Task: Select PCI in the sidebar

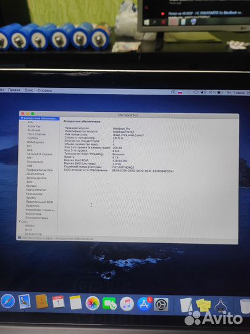Action: tap(29, 146)
